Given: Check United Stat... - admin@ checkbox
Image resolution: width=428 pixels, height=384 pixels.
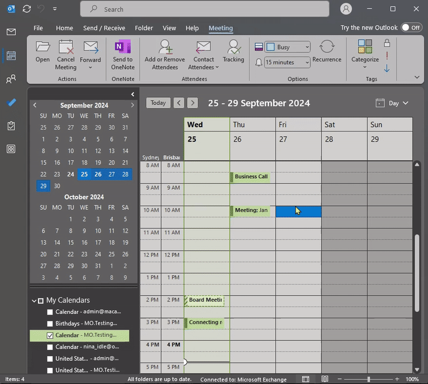Looking at the screenshot, I should (x=50, y=359).
